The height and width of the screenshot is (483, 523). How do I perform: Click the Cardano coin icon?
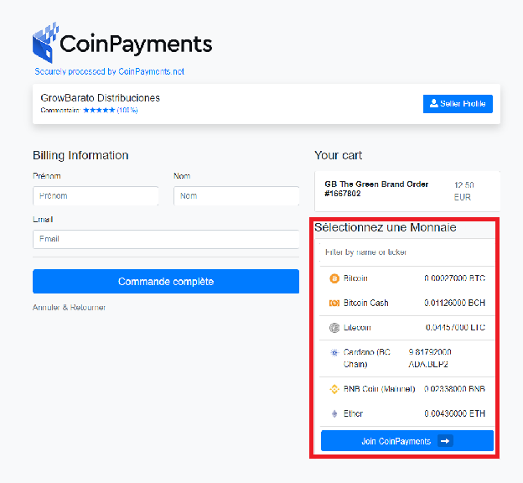pos(334,352)
